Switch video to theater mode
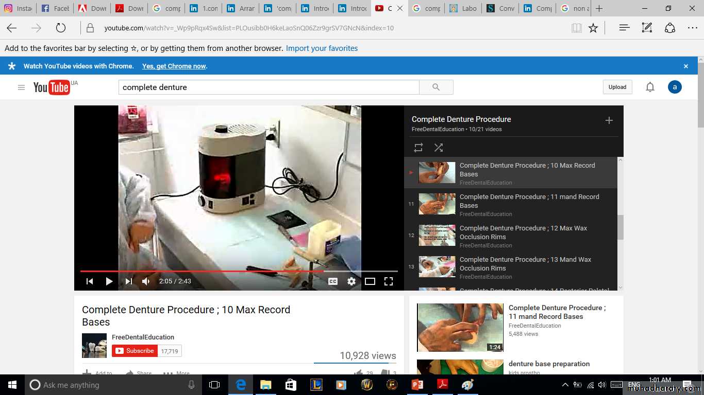 [x=370, y=281]
